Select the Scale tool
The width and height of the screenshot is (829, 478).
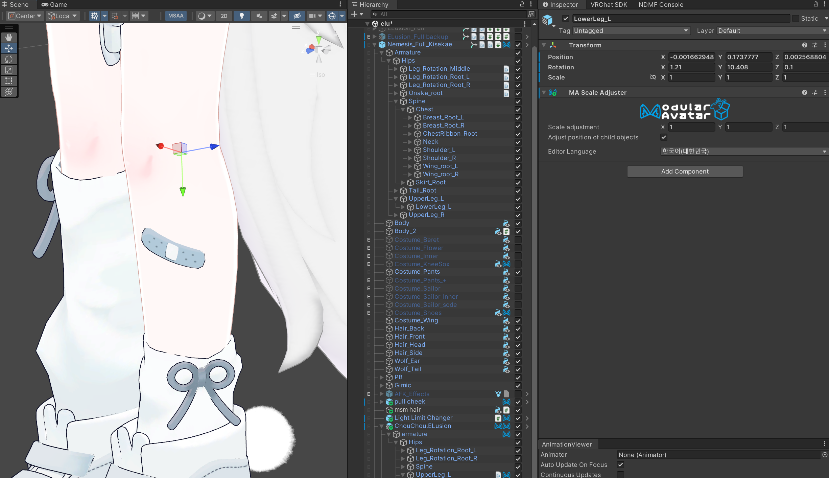[x=9, y=70]
